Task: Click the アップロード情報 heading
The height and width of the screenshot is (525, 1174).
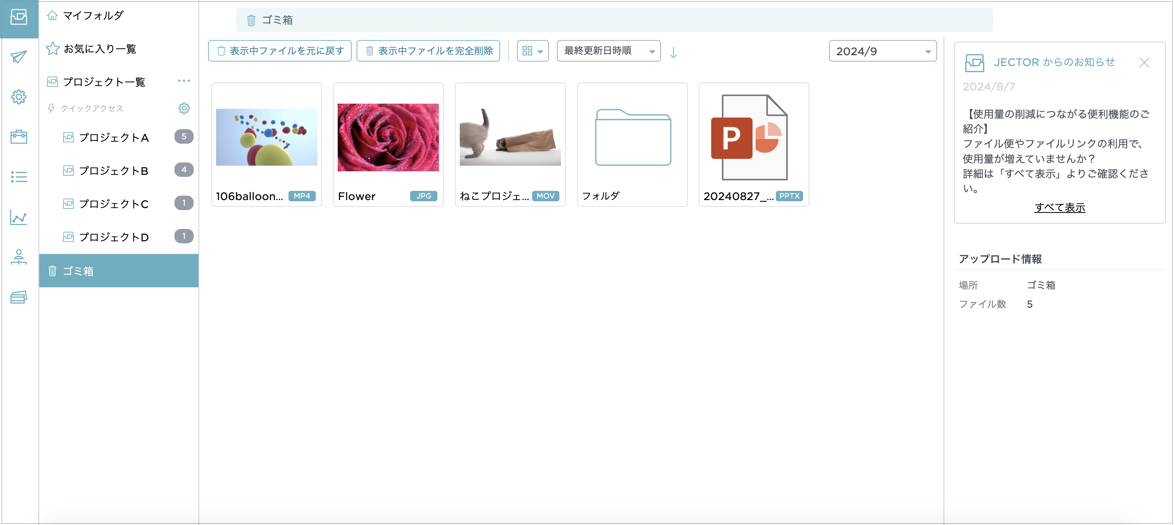Action: pos(1000,259)
